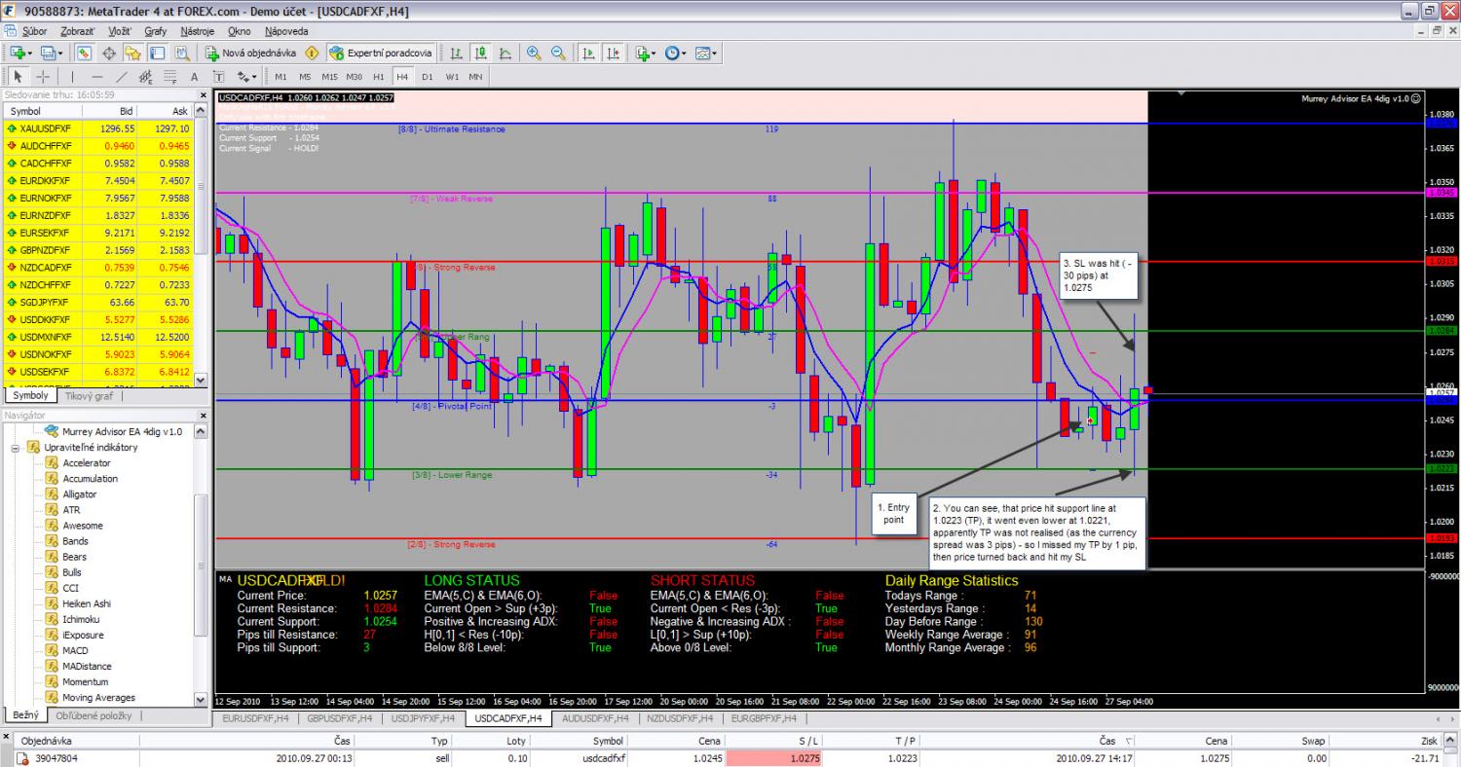Select the equidistant channel tool
Image resolution: width=1461 pixels, height=767 pixels.
[146, 76]
